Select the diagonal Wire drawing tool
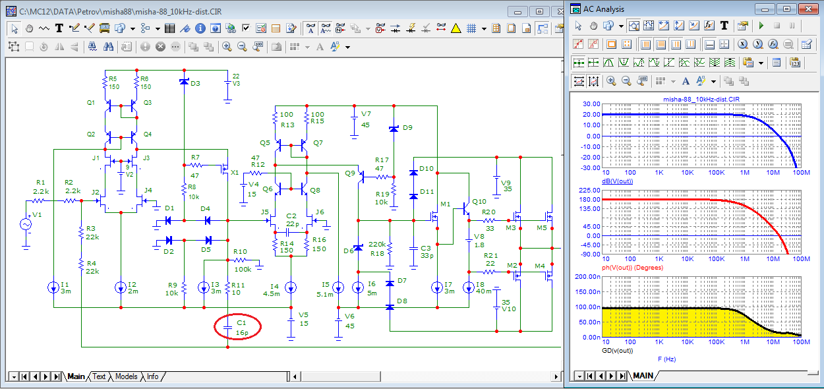This screenshot has height=389, width=824. 89,28
